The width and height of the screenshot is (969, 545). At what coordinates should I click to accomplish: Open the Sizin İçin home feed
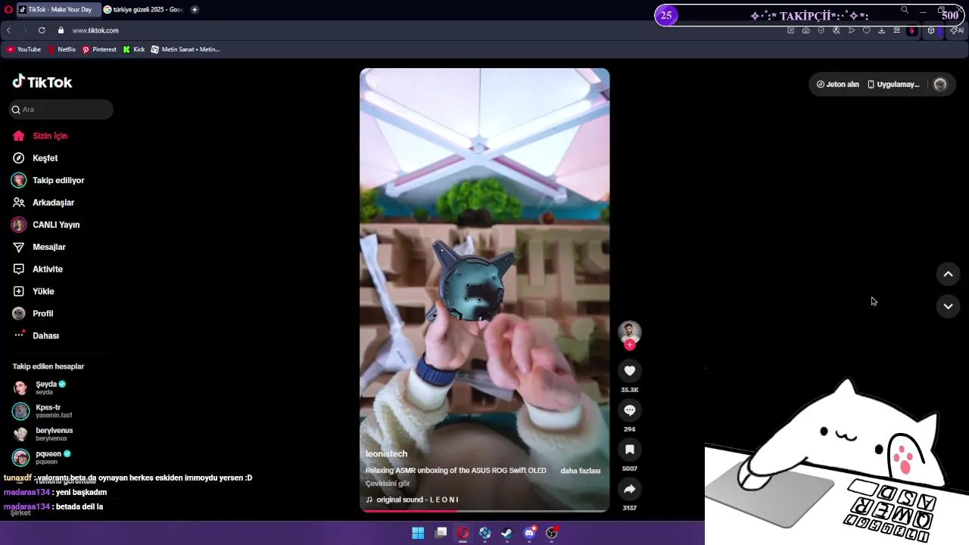click(40, 136)
